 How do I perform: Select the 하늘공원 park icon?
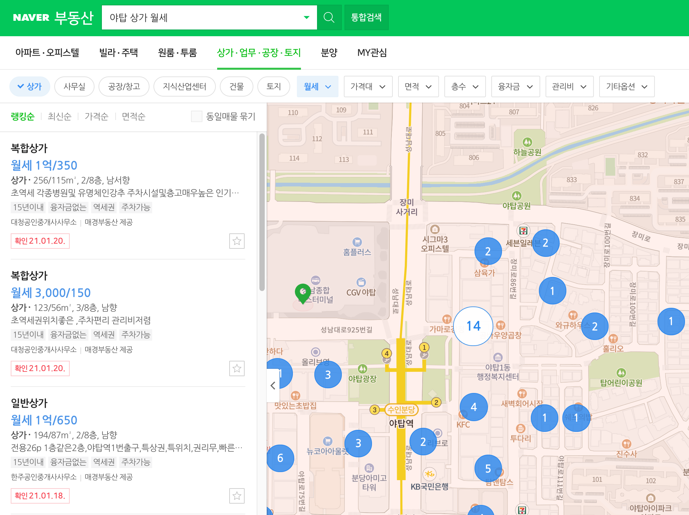pyautogui.click(x=527, y=142)
